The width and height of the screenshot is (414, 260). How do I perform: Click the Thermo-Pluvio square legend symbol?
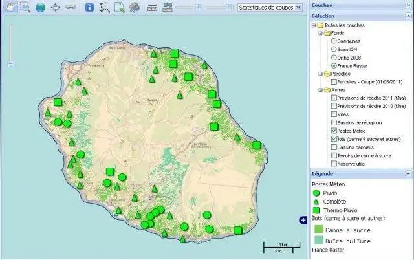tap(316, 210)
